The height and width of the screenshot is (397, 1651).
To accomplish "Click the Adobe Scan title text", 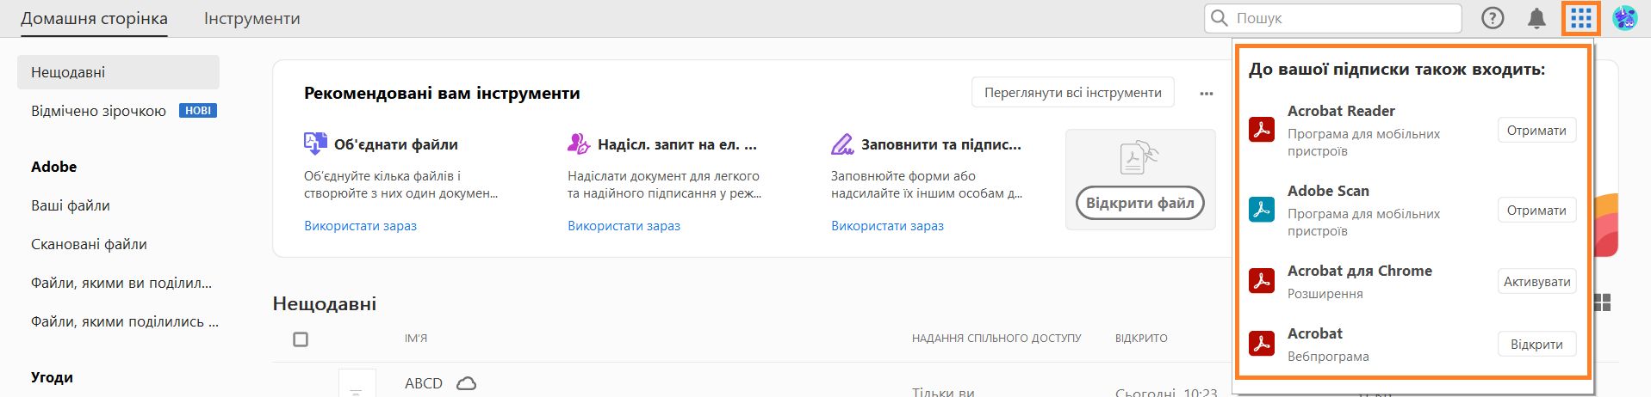I will click(x=1328, y=191).
